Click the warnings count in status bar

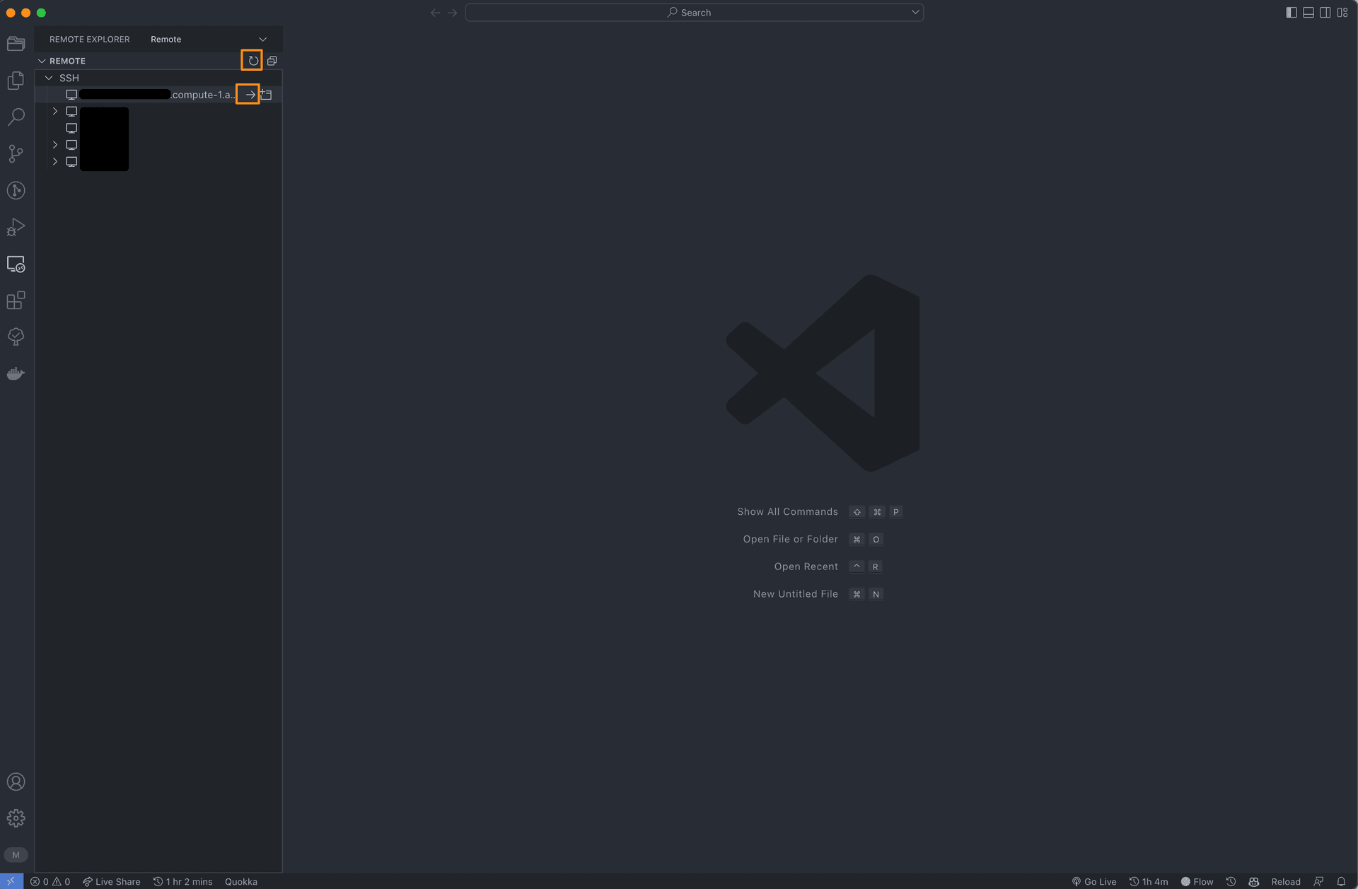[62, 881]
